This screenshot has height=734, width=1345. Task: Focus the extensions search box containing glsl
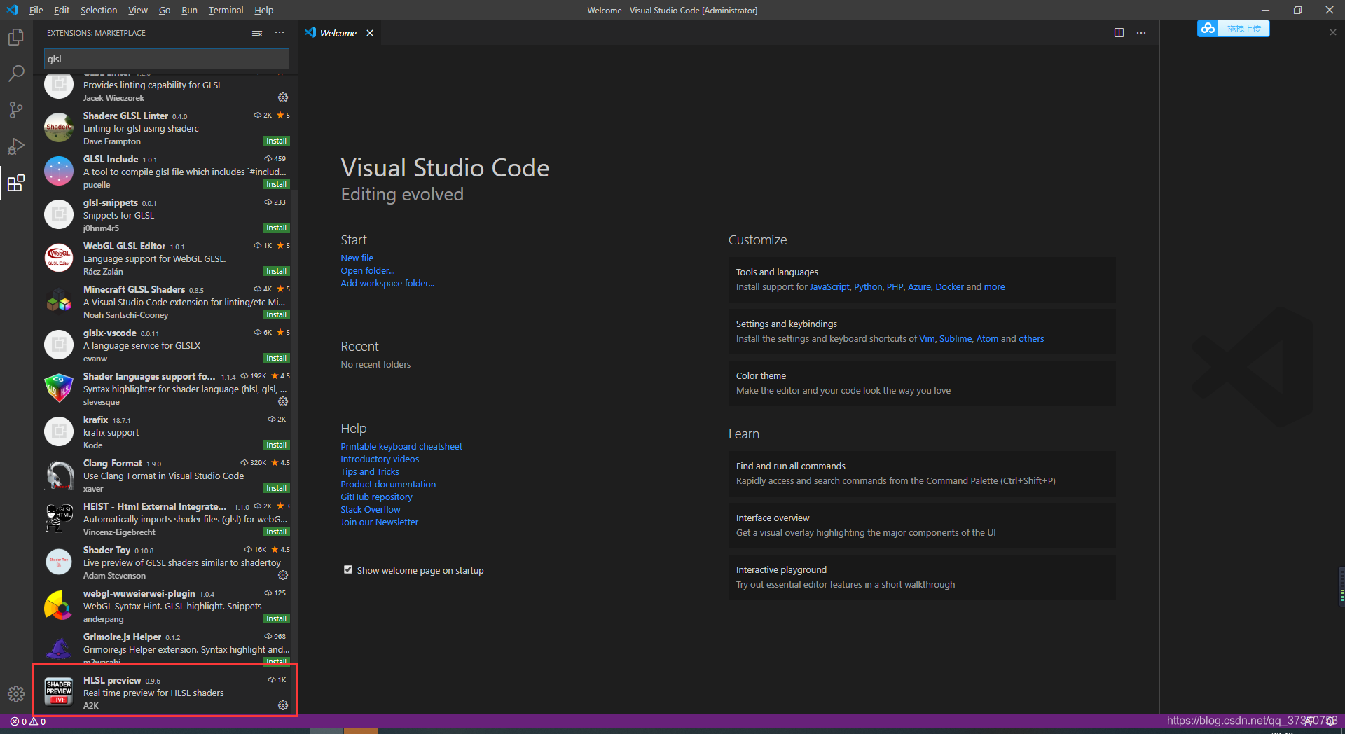click(166, 59)
